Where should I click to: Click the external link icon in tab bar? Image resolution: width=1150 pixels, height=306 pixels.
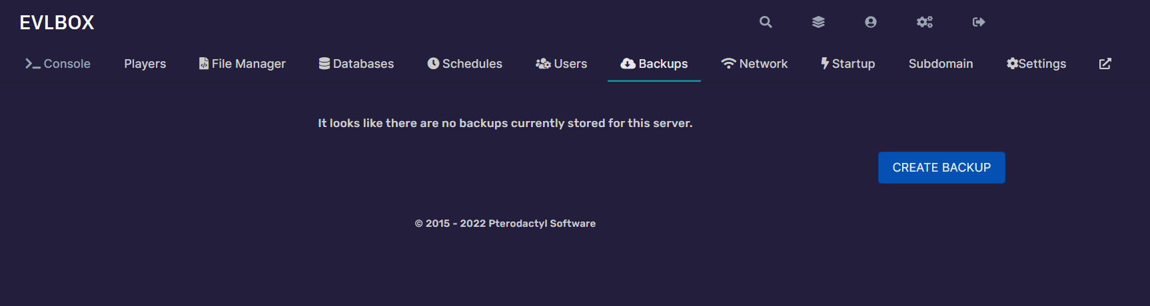[1105, 64]
